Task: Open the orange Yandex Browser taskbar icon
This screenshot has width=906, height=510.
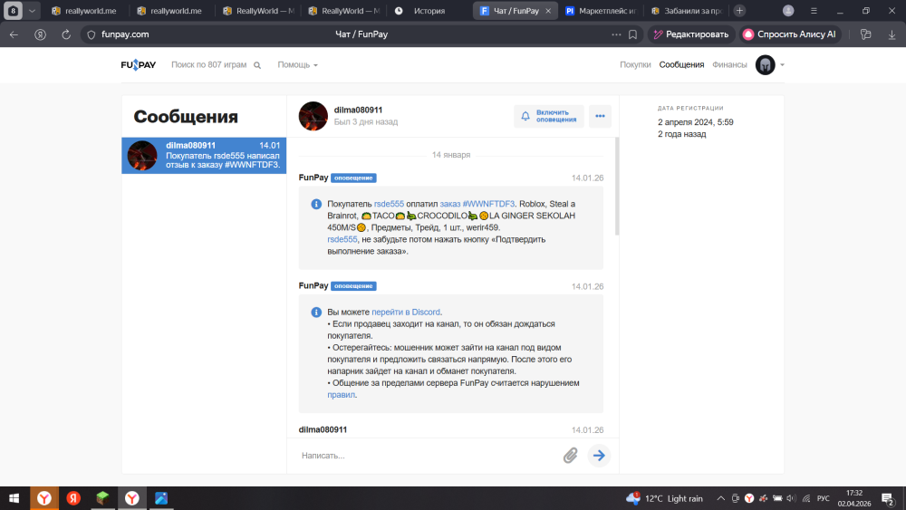Action: (x=43, y=498)
